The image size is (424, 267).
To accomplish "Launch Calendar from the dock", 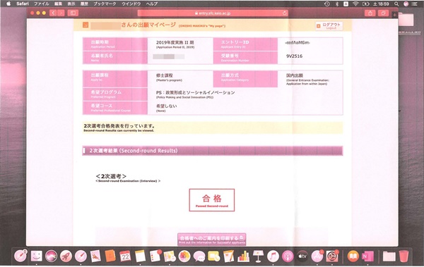I will (125, 256).
